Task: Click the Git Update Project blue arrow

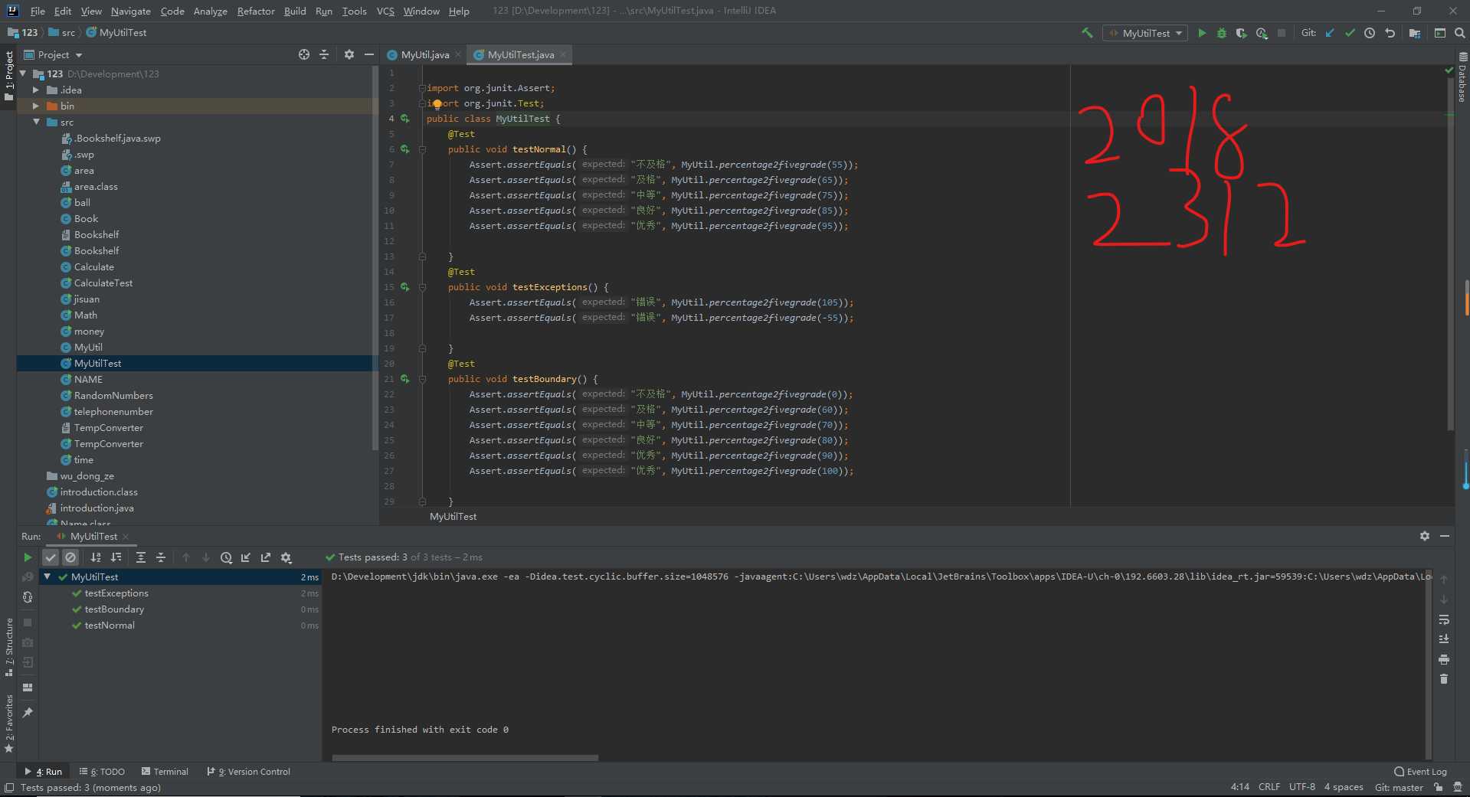Action: pyautogui.click(x=1330, y=33)
